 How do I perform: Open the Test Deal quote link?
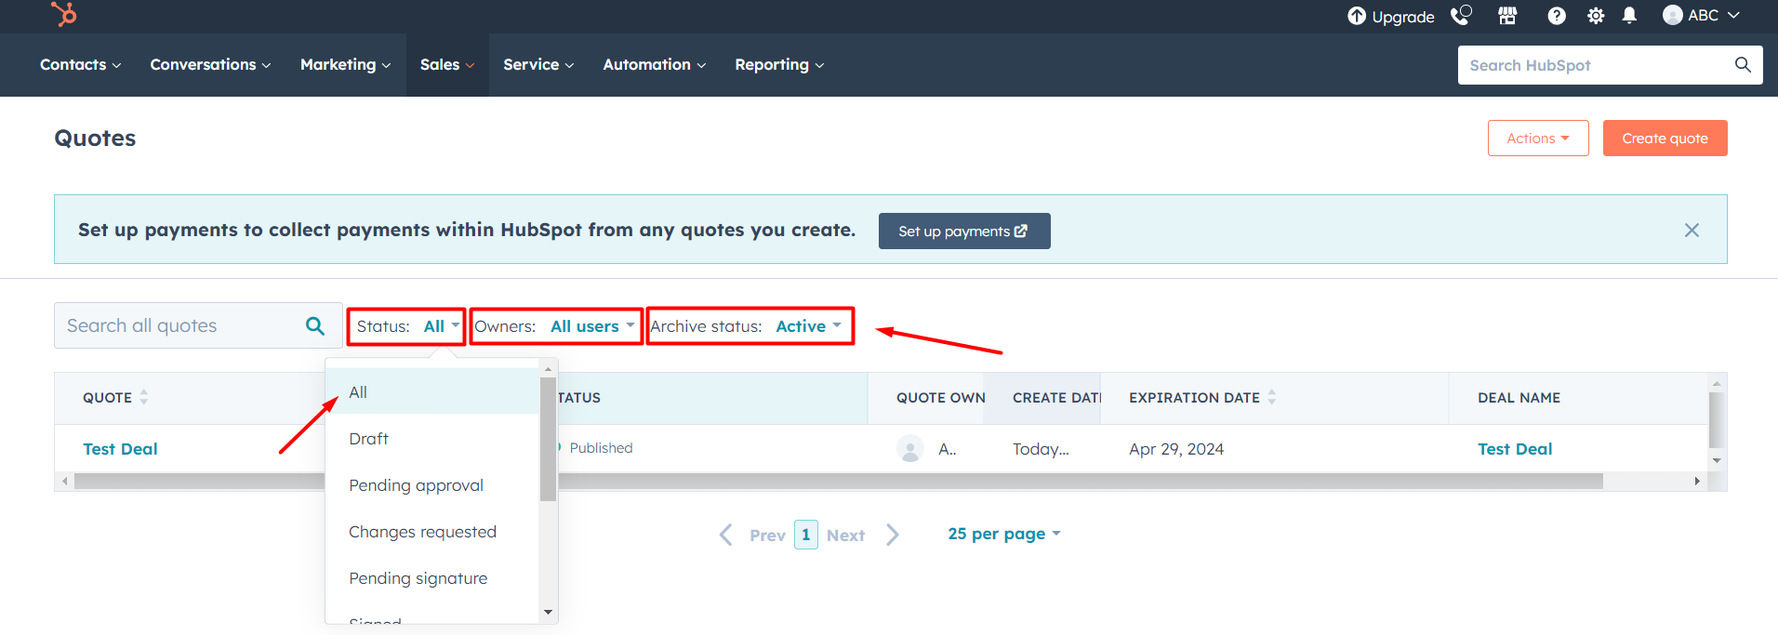(x=120, y=449)
